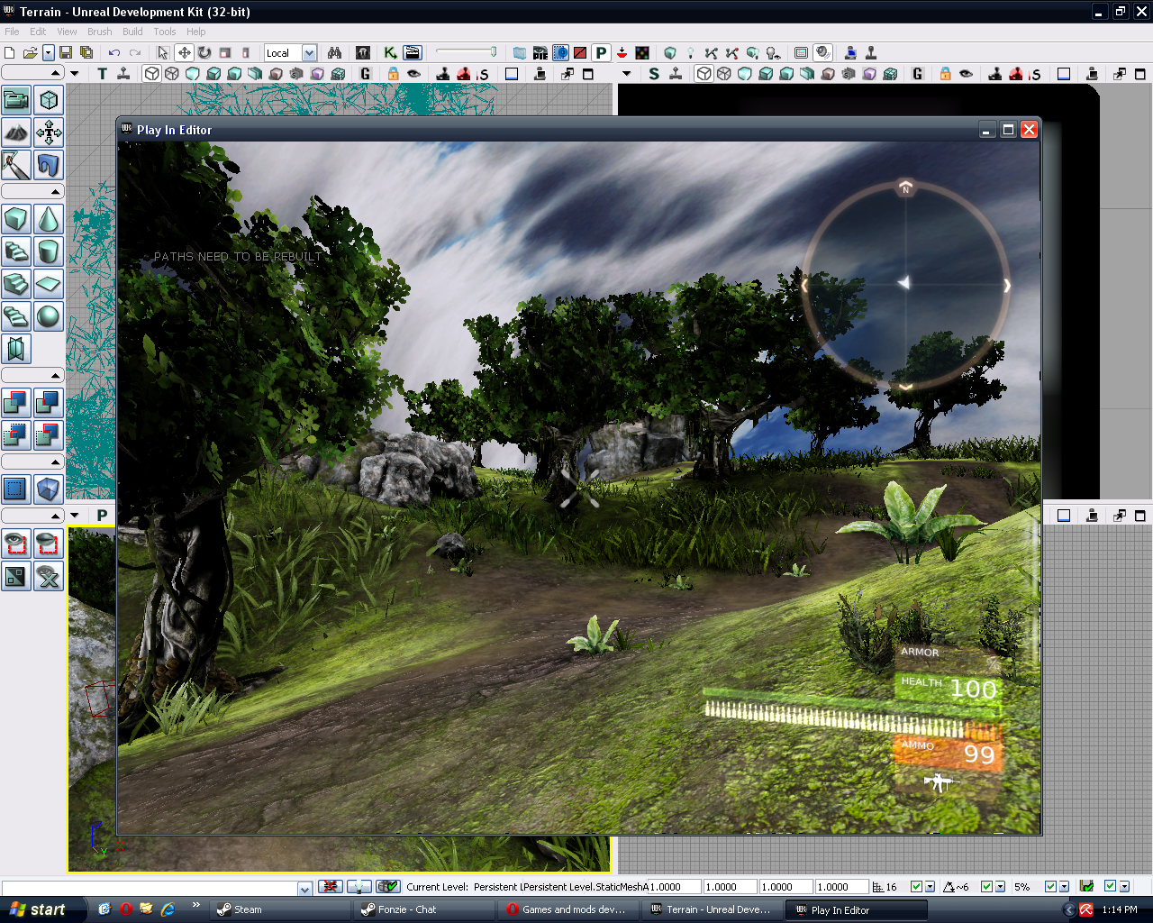Open the right viewport options dropdown arrow
1153x923 pixels.
627,74
